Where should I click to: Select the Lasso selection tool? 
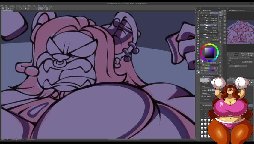198,23
